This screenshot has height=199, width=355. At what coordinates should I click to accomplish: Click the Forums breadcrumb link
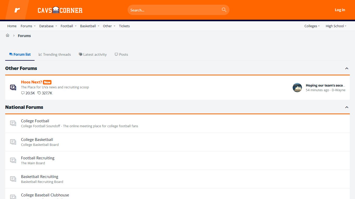pos(24,36)
